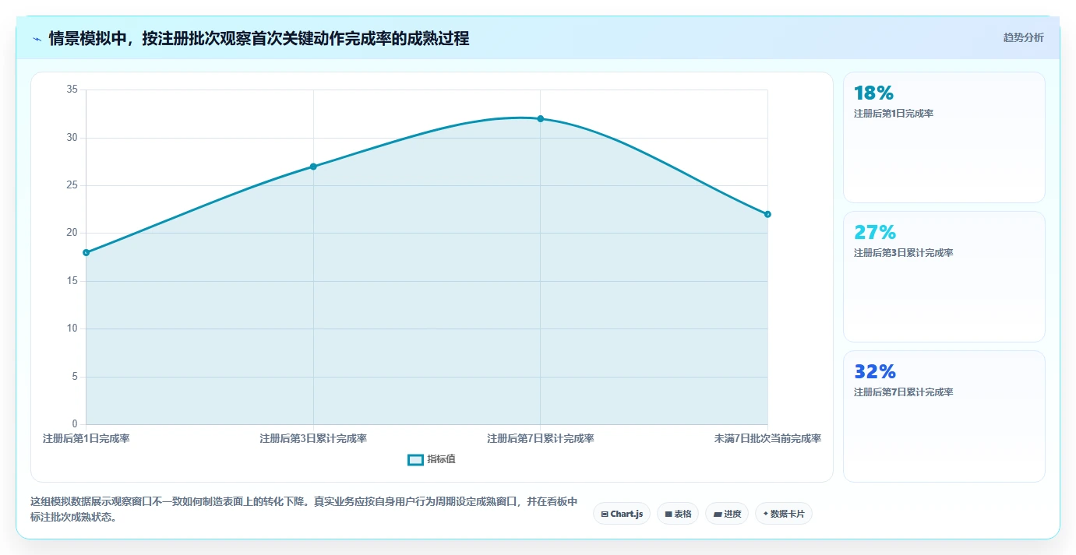Click card caption 注册后第7日累计完成率
1076x555 pixels.
904,392
